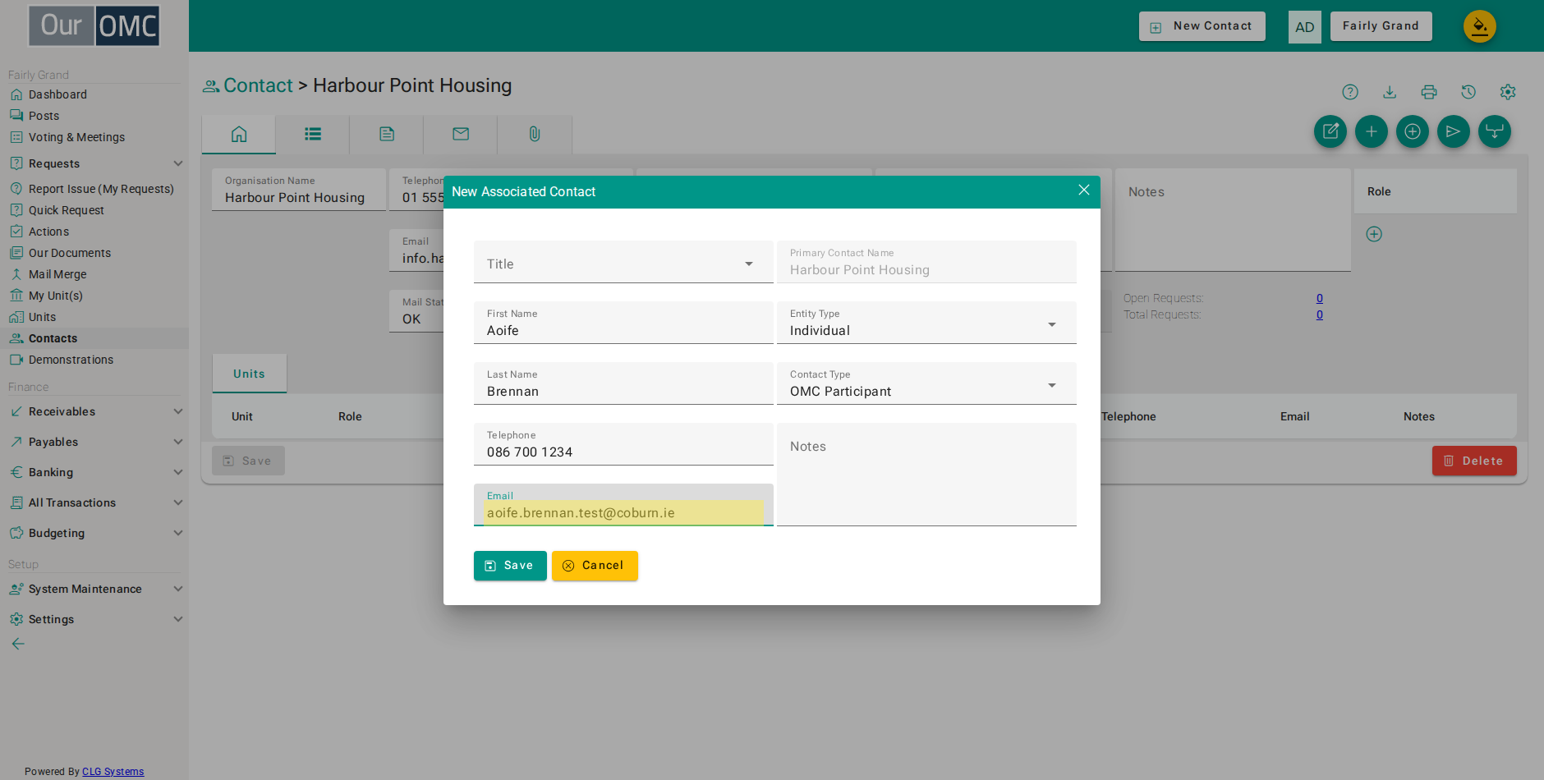The image size is (1544, 780).
Task: Click the green edit pencil button
Action: [1330, 131]
